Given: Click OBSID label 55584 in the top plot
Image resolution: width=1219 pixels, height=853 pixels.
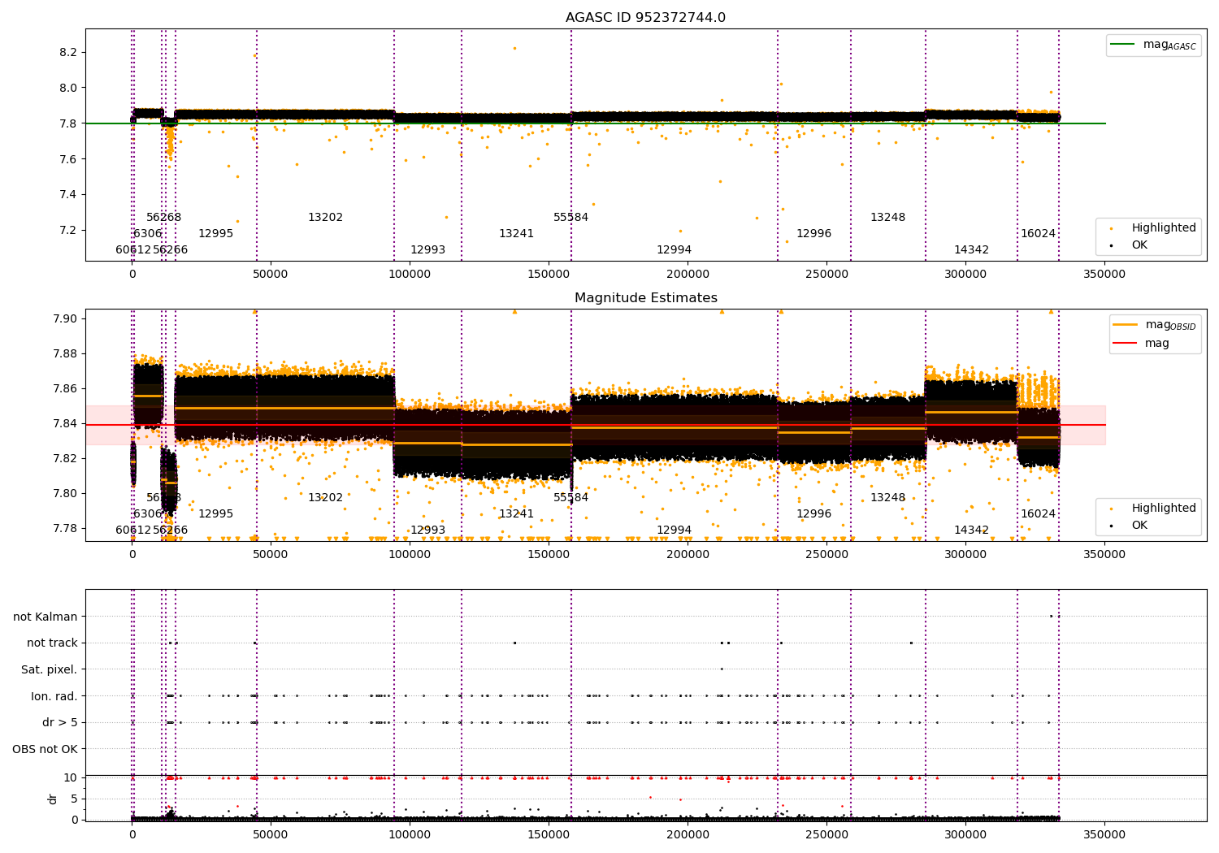Looking at the screenshot, I should 571,218.
